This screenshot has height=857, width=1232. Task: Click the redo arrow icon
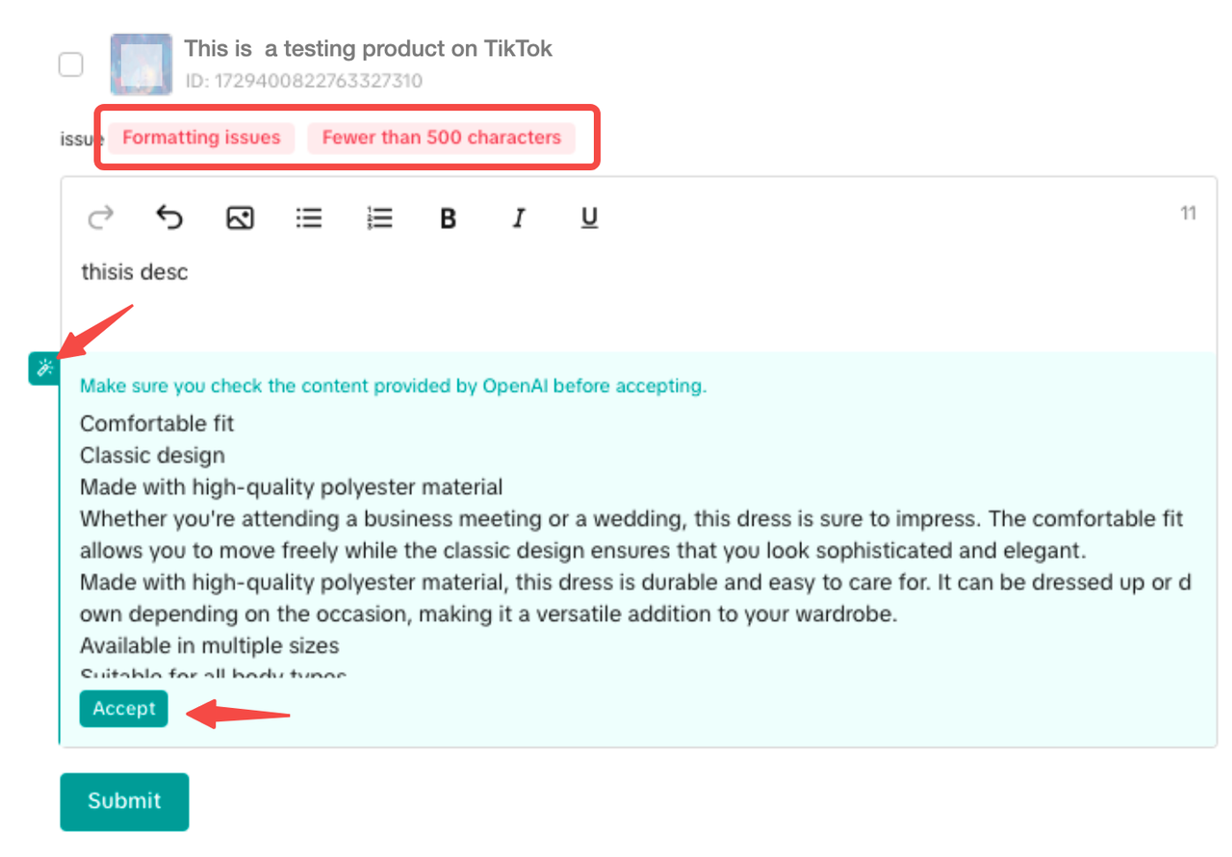coord(100,218)
